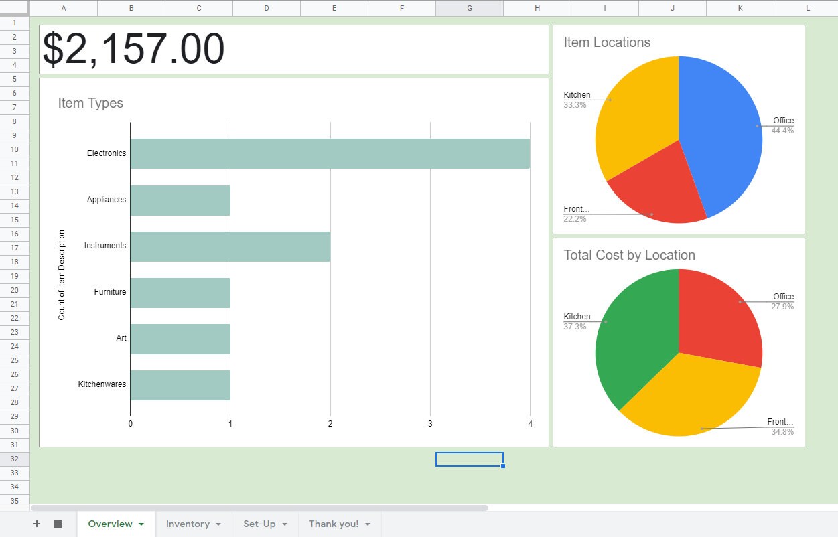Open the Set-Up tab's dropdown menu
Viewport: 838px width, 537px height.
pyautogui.click(x=284, y=524)
